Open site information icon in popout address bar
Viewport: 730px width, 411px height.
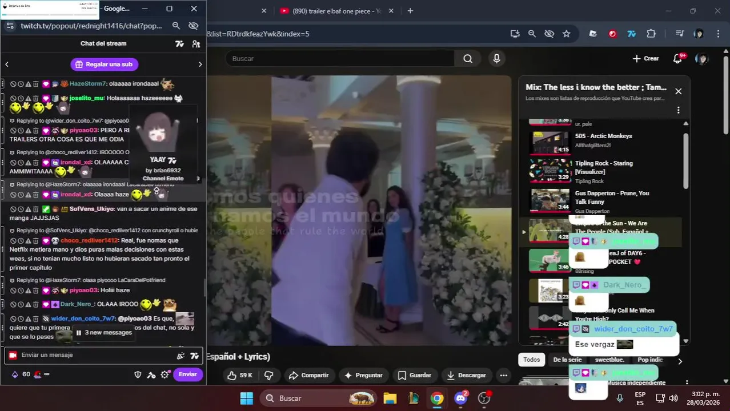pyautogui.click(x=10, y=26)
